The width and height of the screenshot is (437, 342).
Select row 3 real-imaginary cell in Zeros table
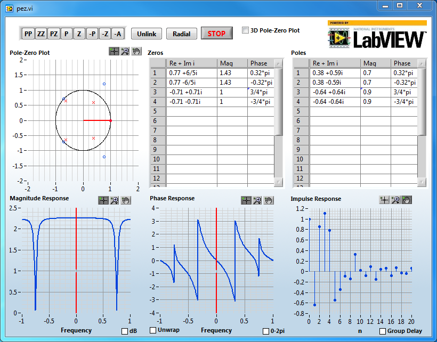pos(191,92)
